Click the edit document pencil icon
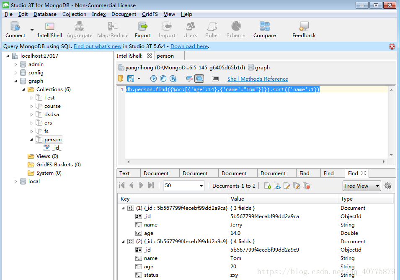Image resolution: width=400 pixels, height=280 pixels. pyautogui.click(x=287, y=186)
